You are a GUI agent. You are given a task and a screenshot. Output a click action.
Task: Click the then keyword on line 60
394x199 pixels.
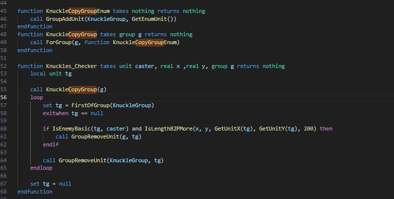326,129
